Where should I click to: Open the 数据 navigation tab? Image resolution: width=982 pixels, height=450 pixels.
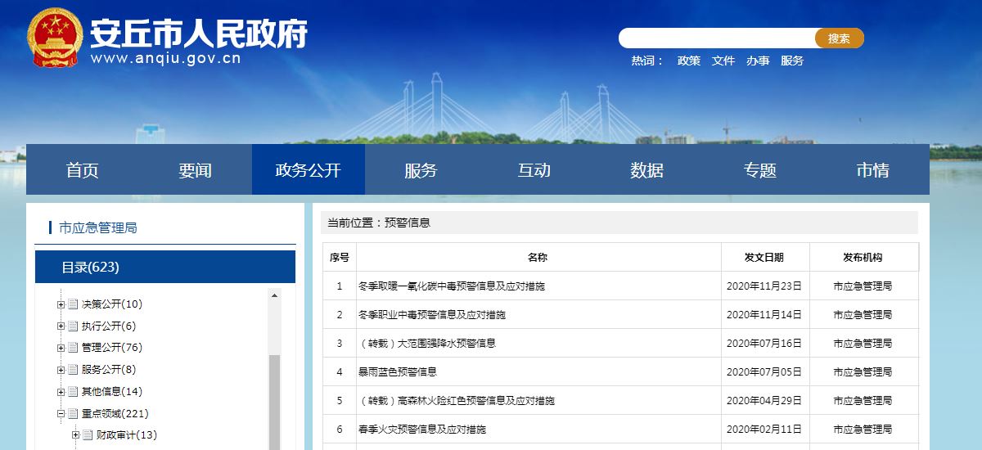tap(647, 170)
